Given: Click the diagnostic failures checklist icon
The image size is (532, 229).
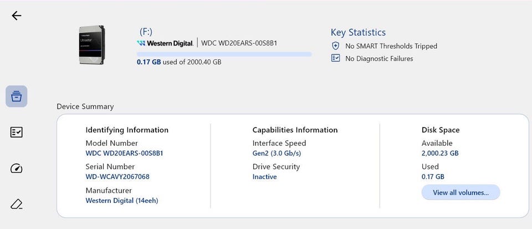Looking at the screenshot, I should point(335,58).
